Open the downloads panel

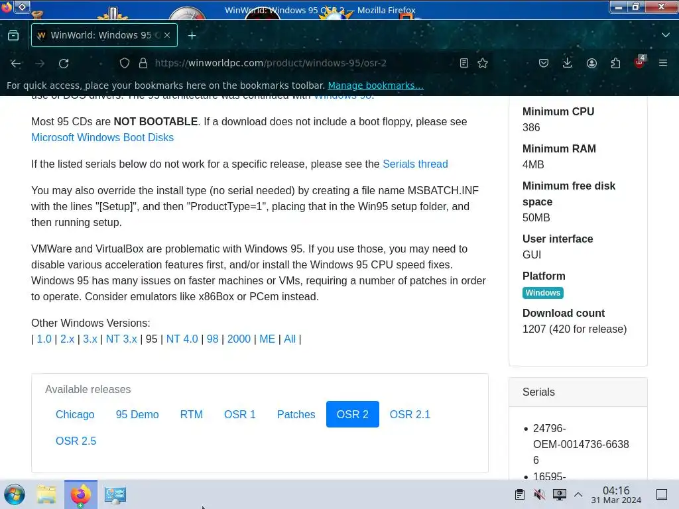click(x=568, y=63)
